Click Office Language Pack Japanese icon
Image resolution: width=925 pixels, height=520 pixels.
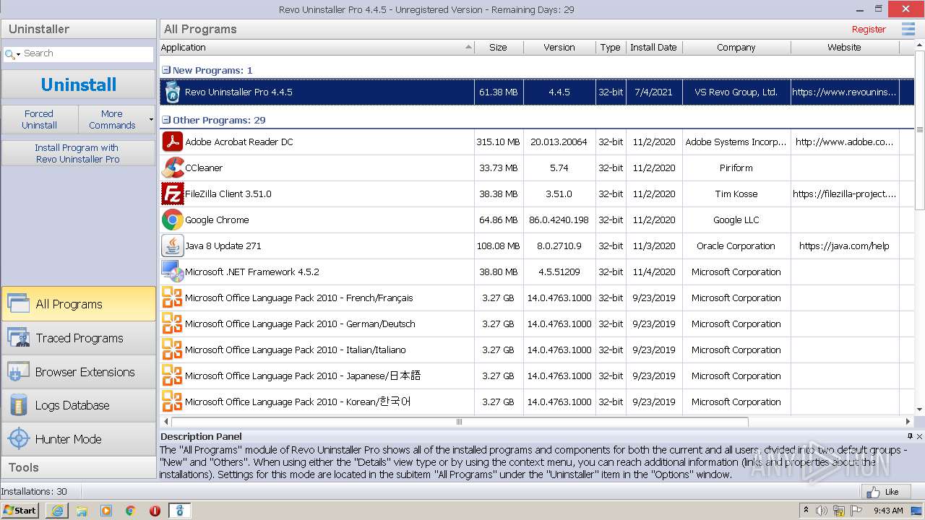(x=172, y=376)
